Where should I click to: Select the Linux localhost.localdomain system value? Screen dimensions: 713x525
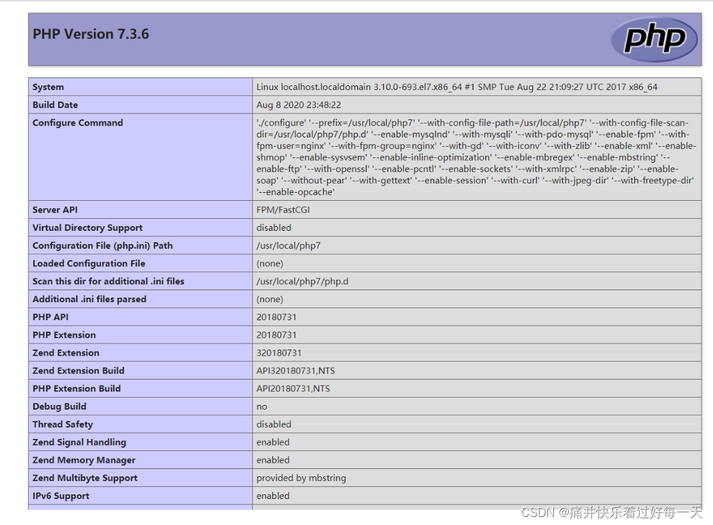(457, 87)
